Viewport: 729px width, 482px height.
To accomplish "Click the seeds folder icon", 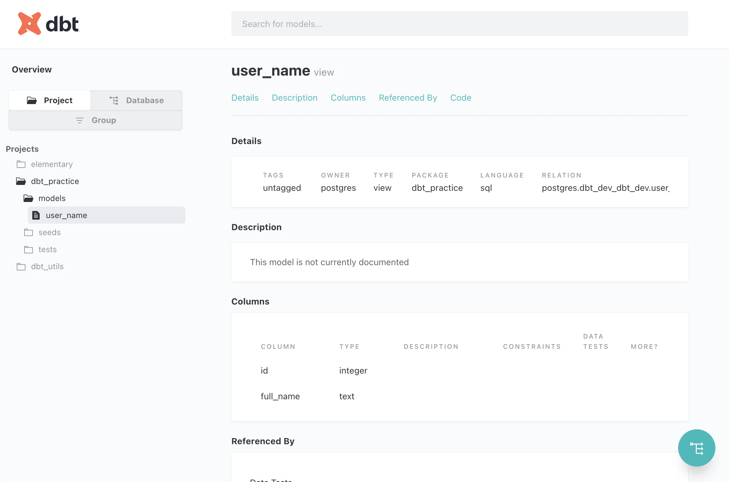I will point(29,232).
